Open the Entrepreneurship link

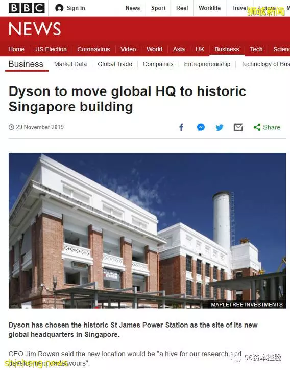[207, 64]
